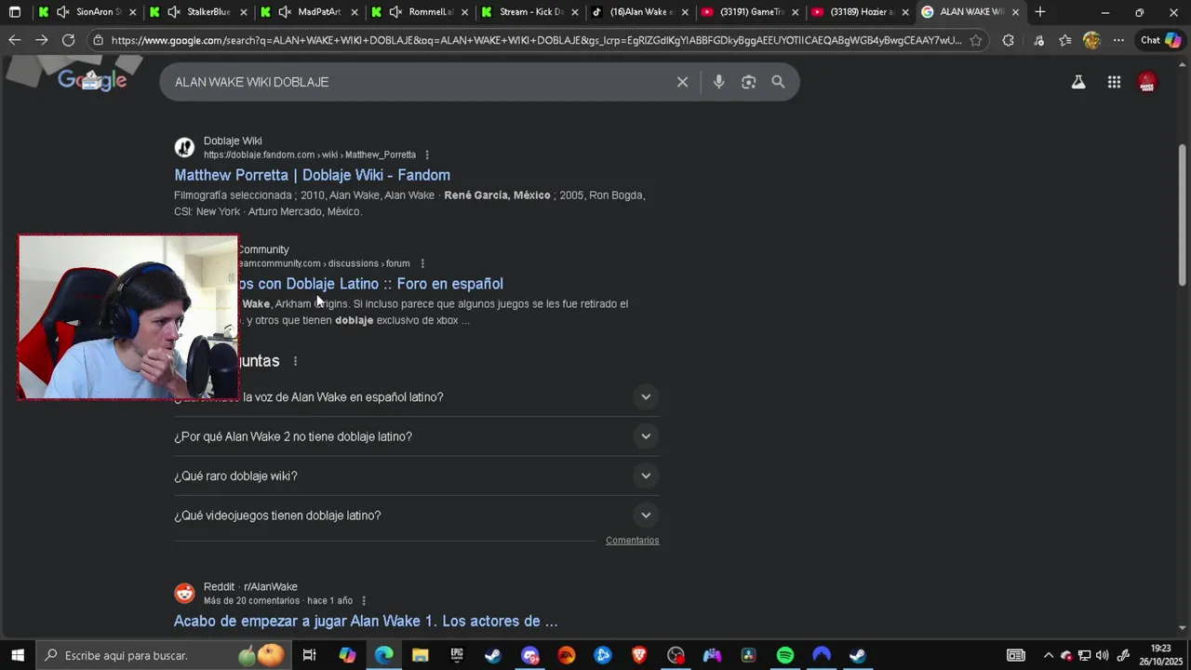Open the Google apps grid
This screenshot has width=1191, height=670.
(1114, 82)
